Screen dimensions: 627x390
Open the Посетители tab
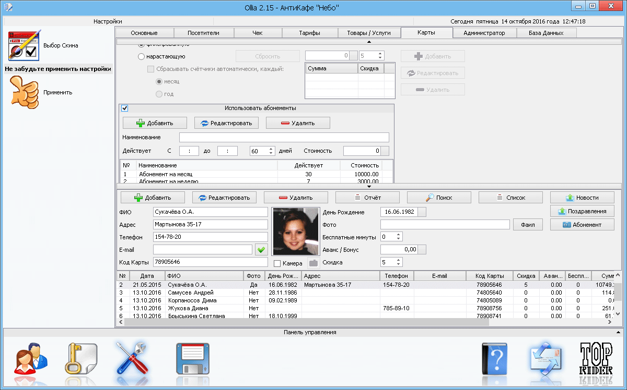pos(203,33)
